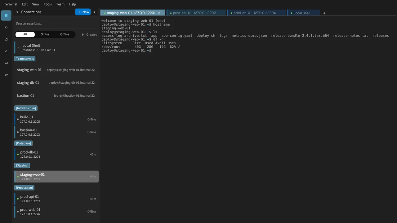The width and height of the screenshot is (397, 223).
Task: Click the 43m time on prod-api-01
Action: click(x=93, y=199)
